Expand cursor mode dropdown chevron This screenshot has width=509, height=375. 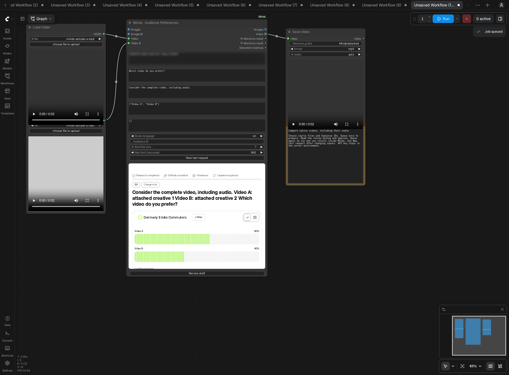453,366
